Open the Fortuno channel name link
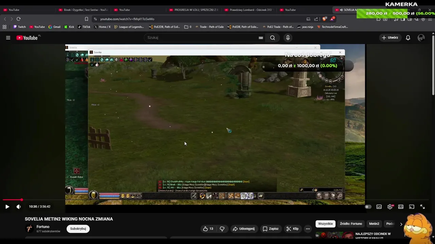The width and height of the screenshot is (435, 244). tap(43, 227)
